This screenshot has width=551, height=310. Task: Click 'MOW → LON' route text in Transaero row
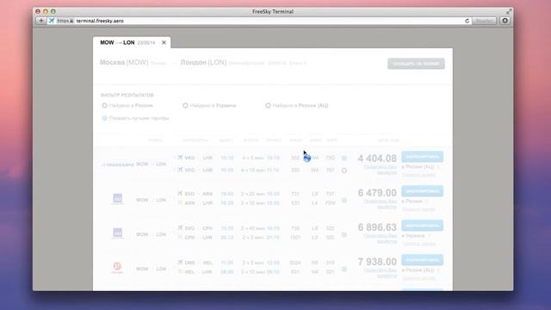152,164
